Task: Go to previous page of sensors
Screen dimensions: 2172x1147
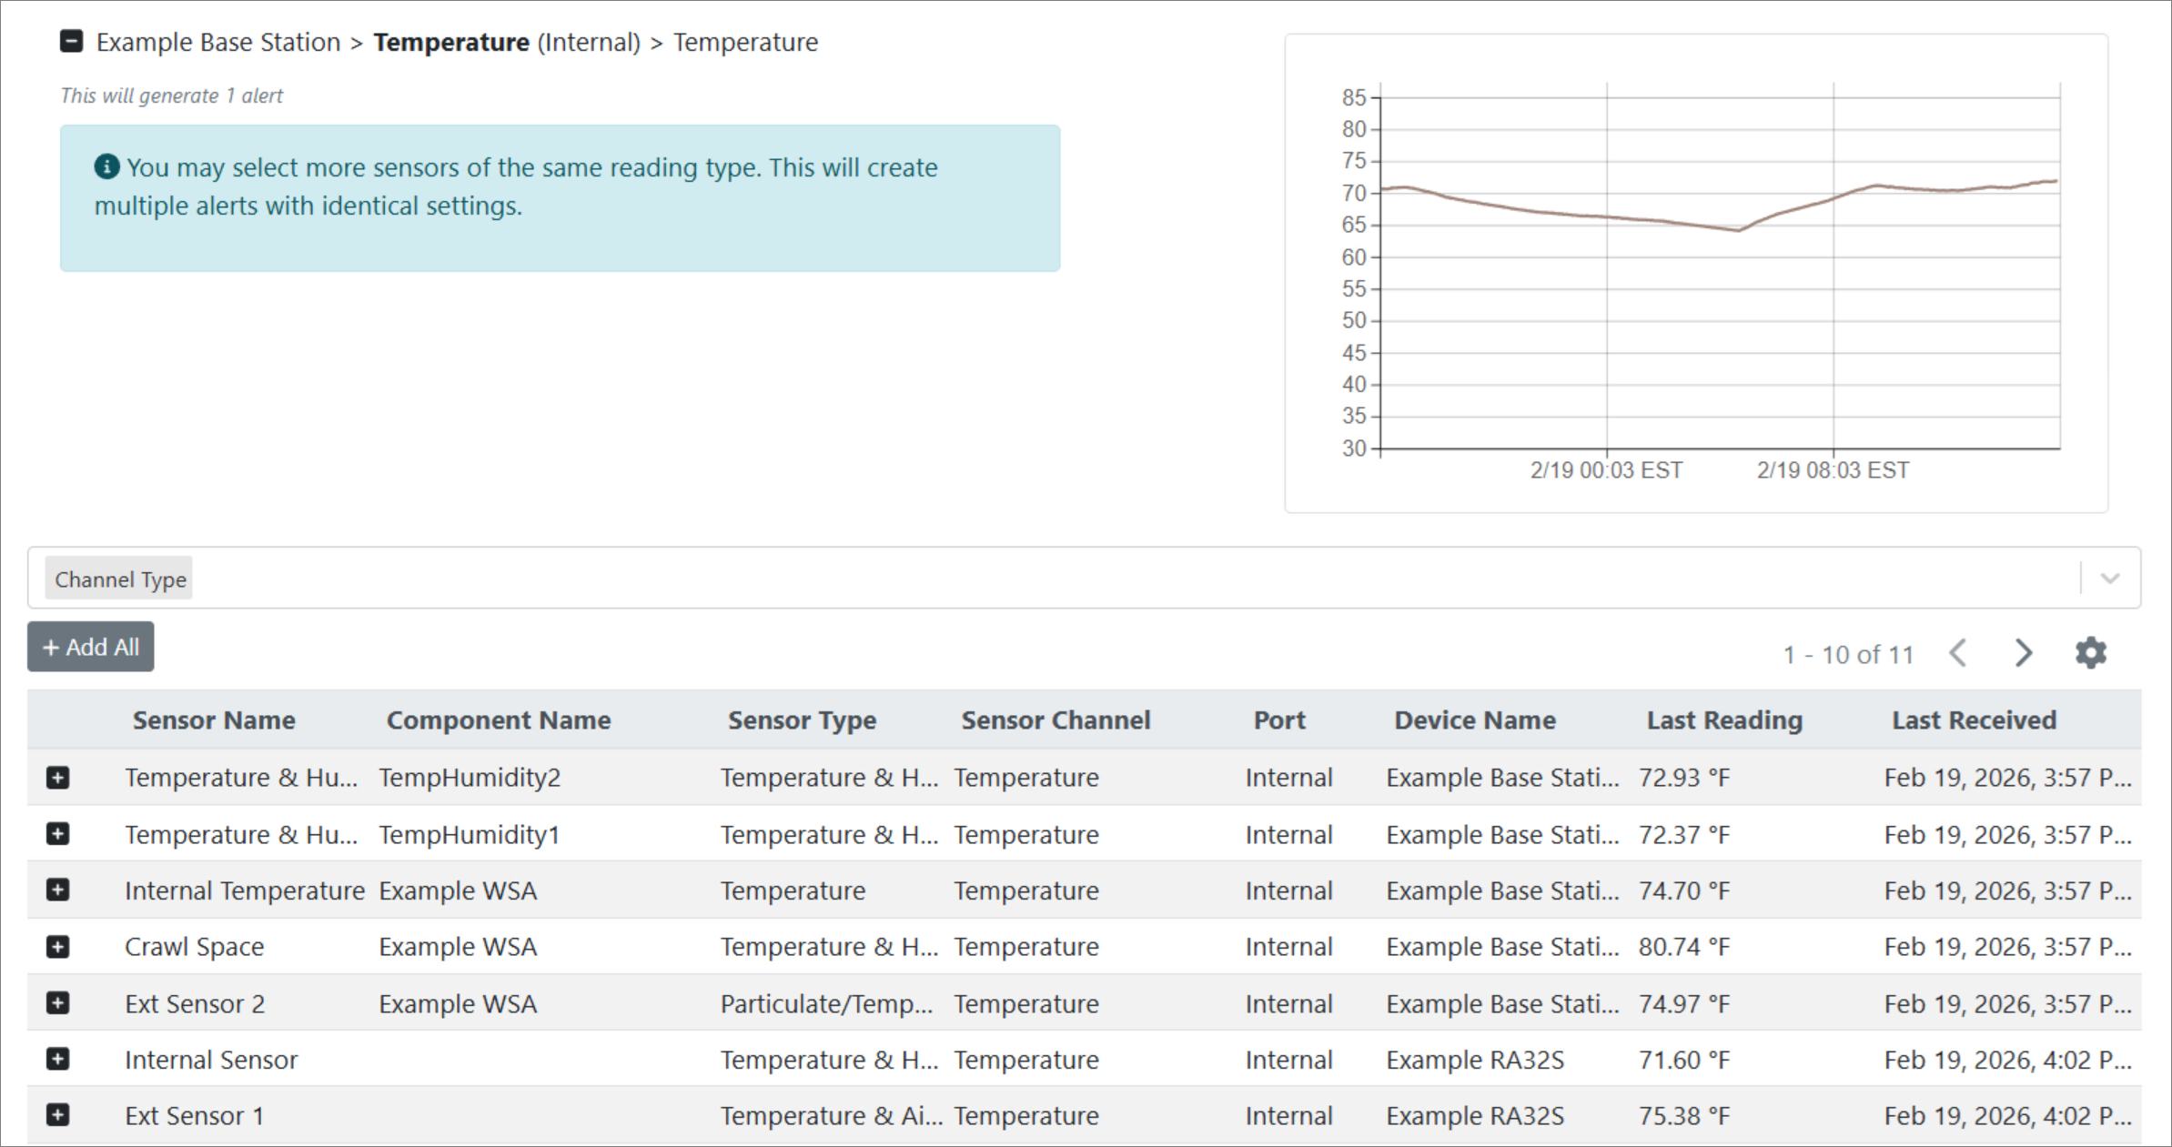Action: [1958, 653]
